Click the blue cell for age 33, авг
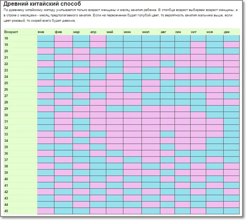The width and height of the screenshot is (246, 220). [x=167, y=134]
